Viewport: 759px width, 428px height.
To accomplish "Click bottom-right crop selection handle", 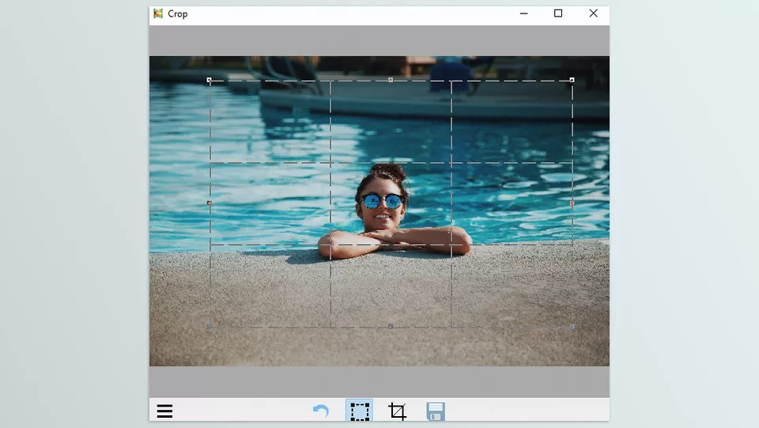I will click(x=572, y=326).
